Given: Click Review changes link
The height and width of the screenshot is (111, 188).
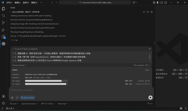Looking at the screenshot, I should [19, 65].
